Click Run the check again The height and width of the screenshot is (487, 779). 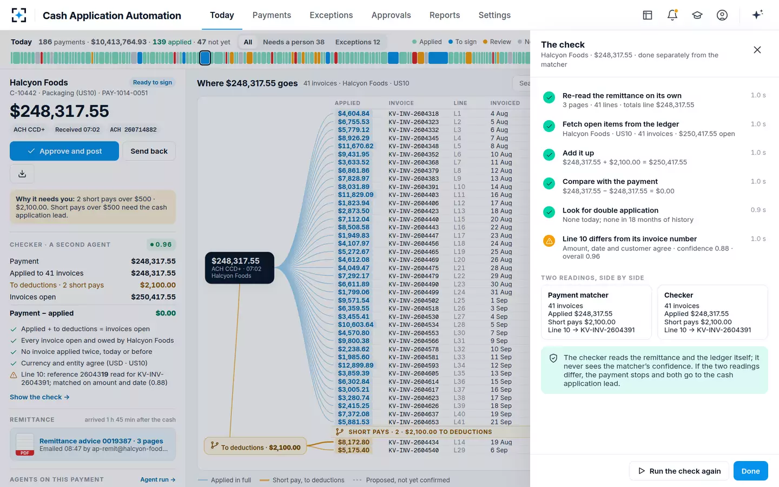click(679, 471)
